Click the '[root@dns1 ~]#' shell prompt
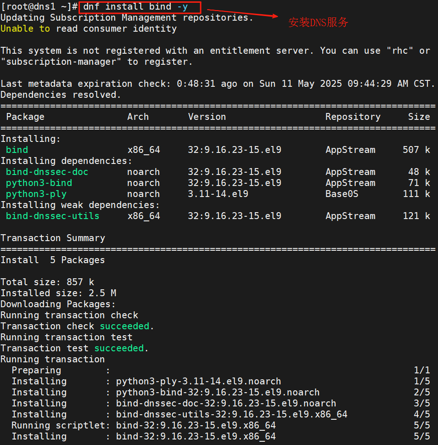 coord(39,7)
